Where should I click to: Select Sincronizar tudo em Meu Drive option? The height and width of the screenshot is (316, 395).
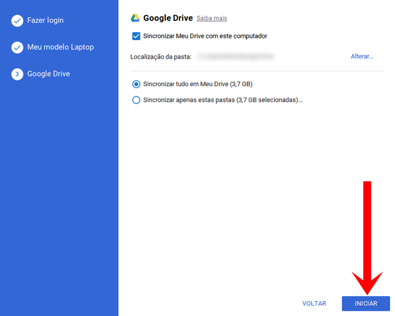[136, 84]
